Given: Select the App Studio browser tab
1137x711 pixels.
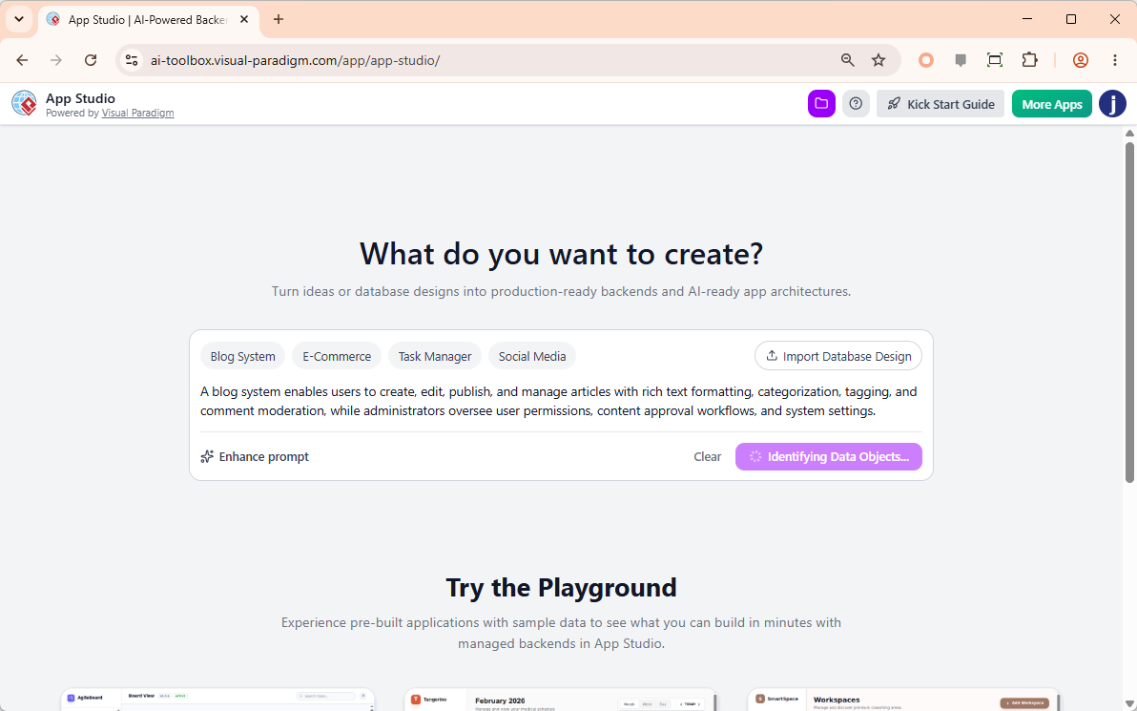Looking at the screenshot, I should 148,20.
